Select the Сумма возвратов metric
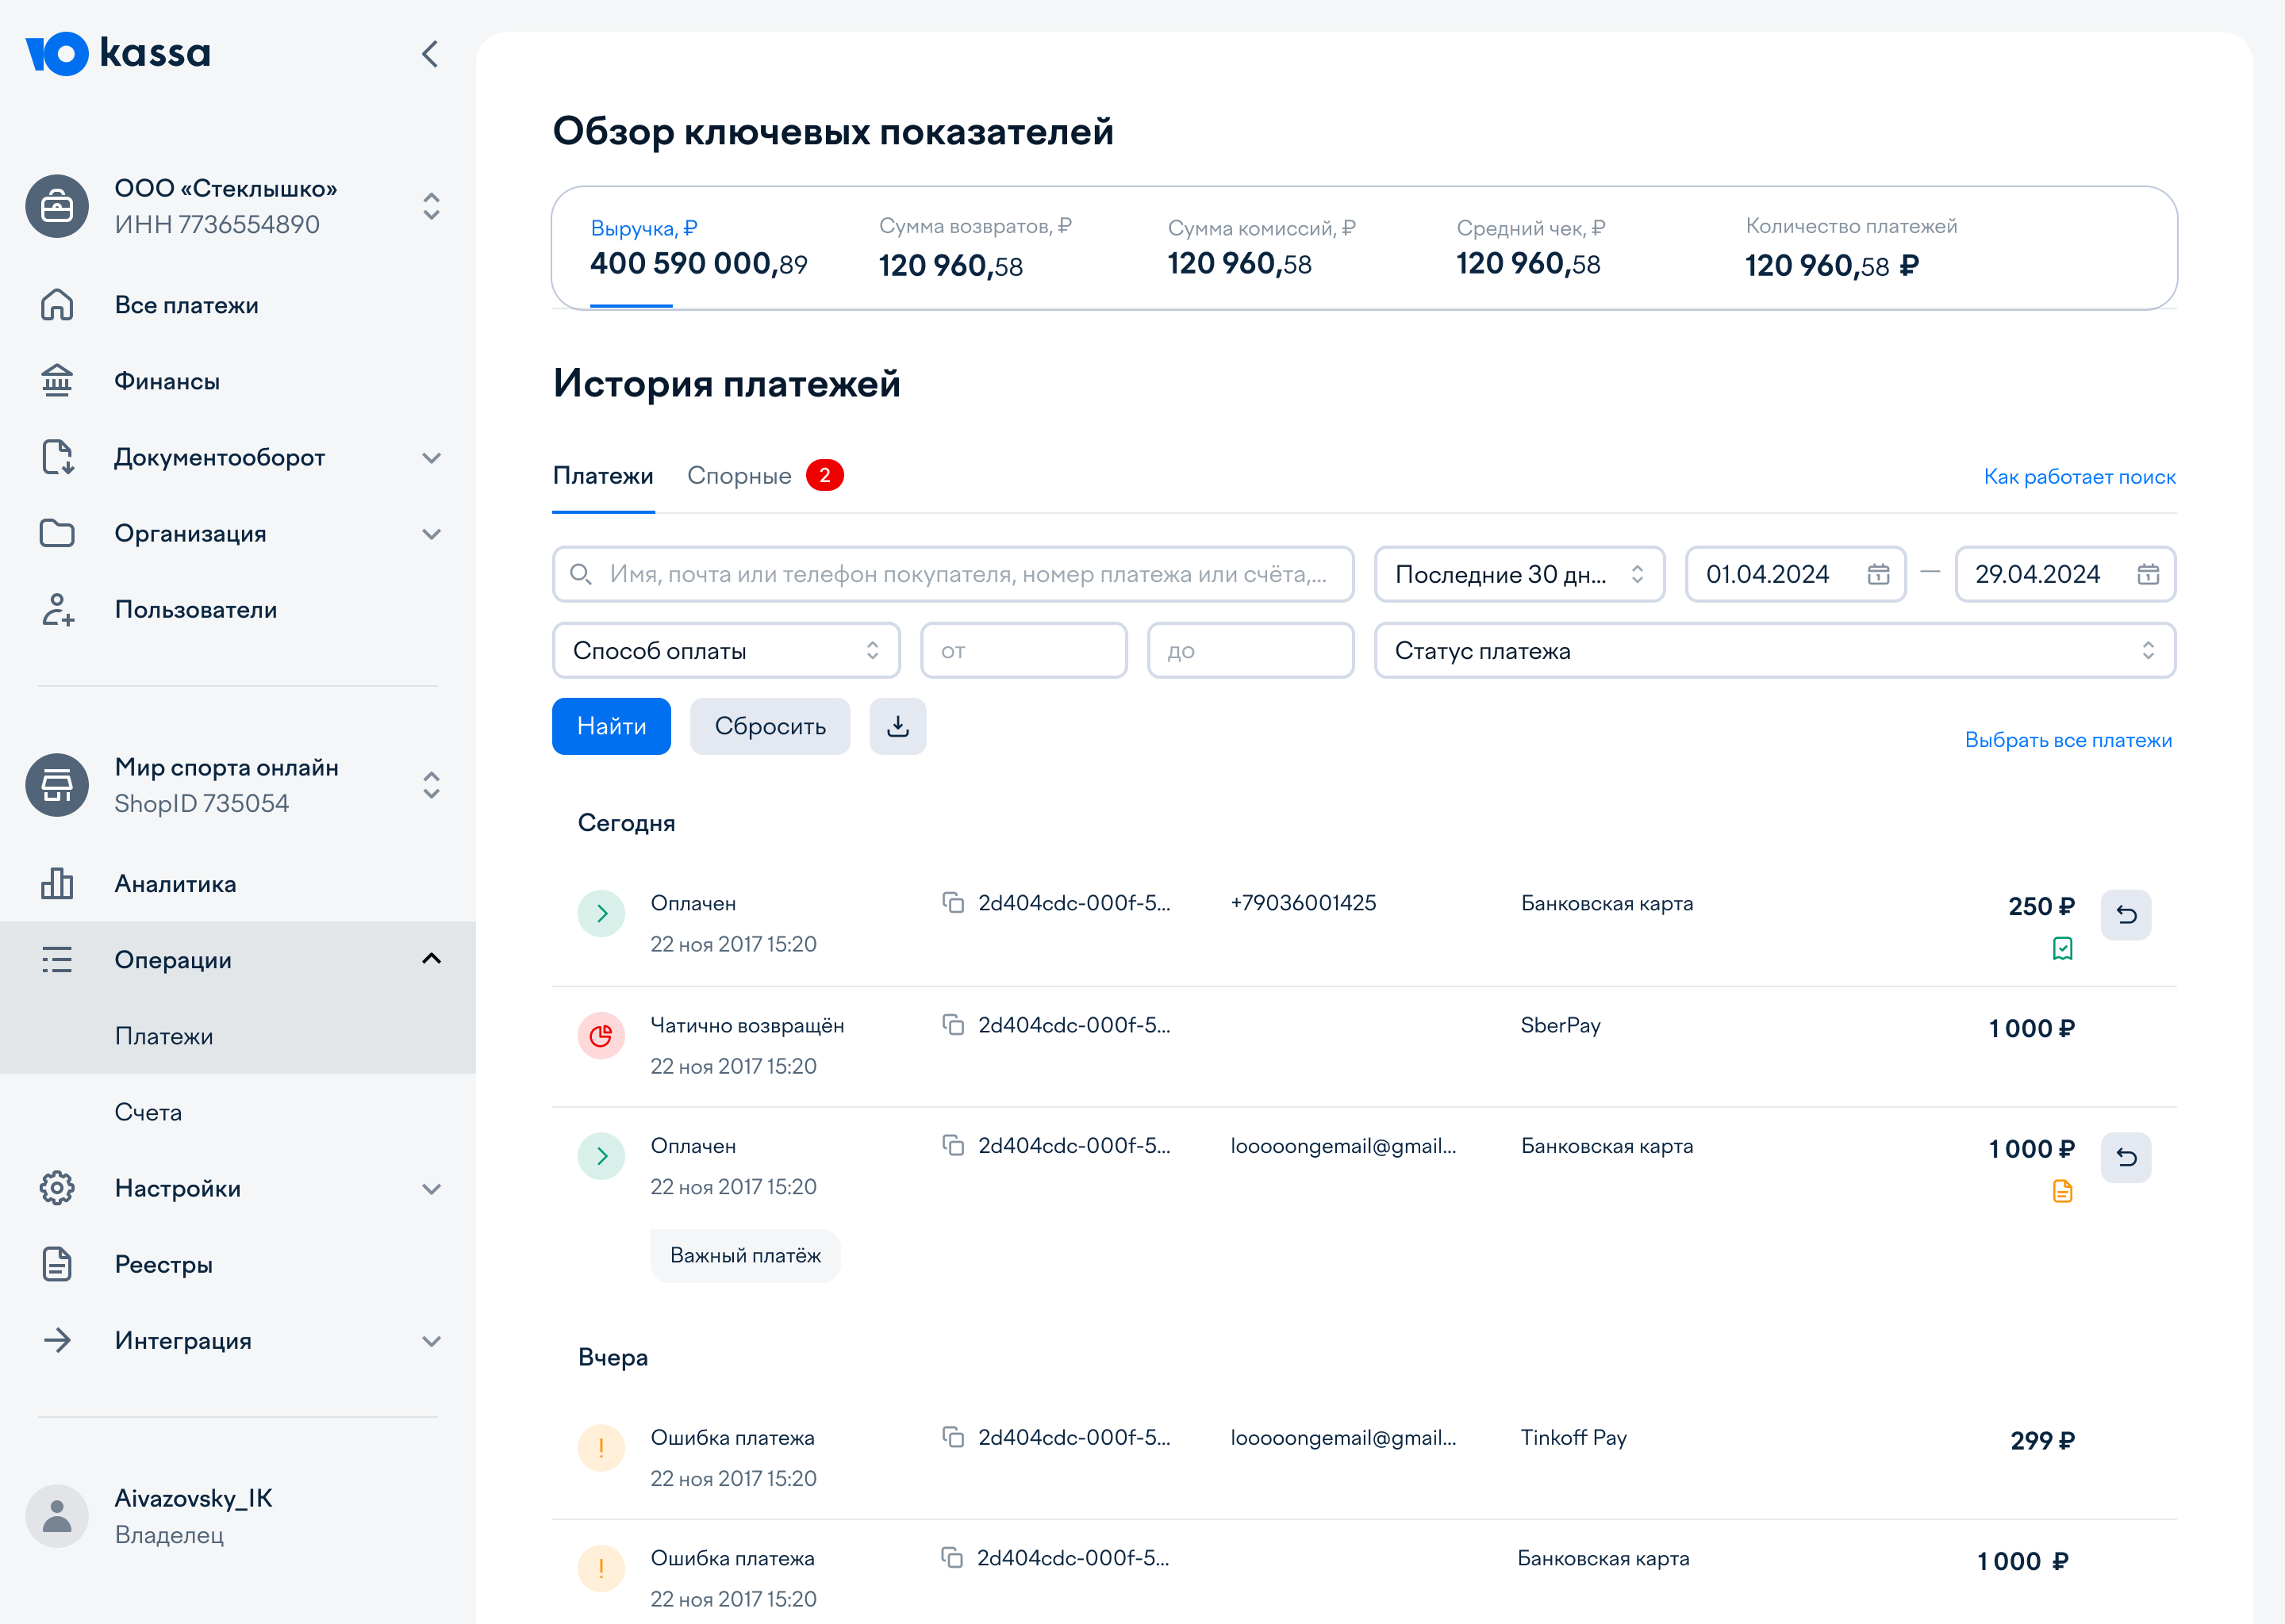The width and height of the screenshot is (2285, 1624). 975,248
